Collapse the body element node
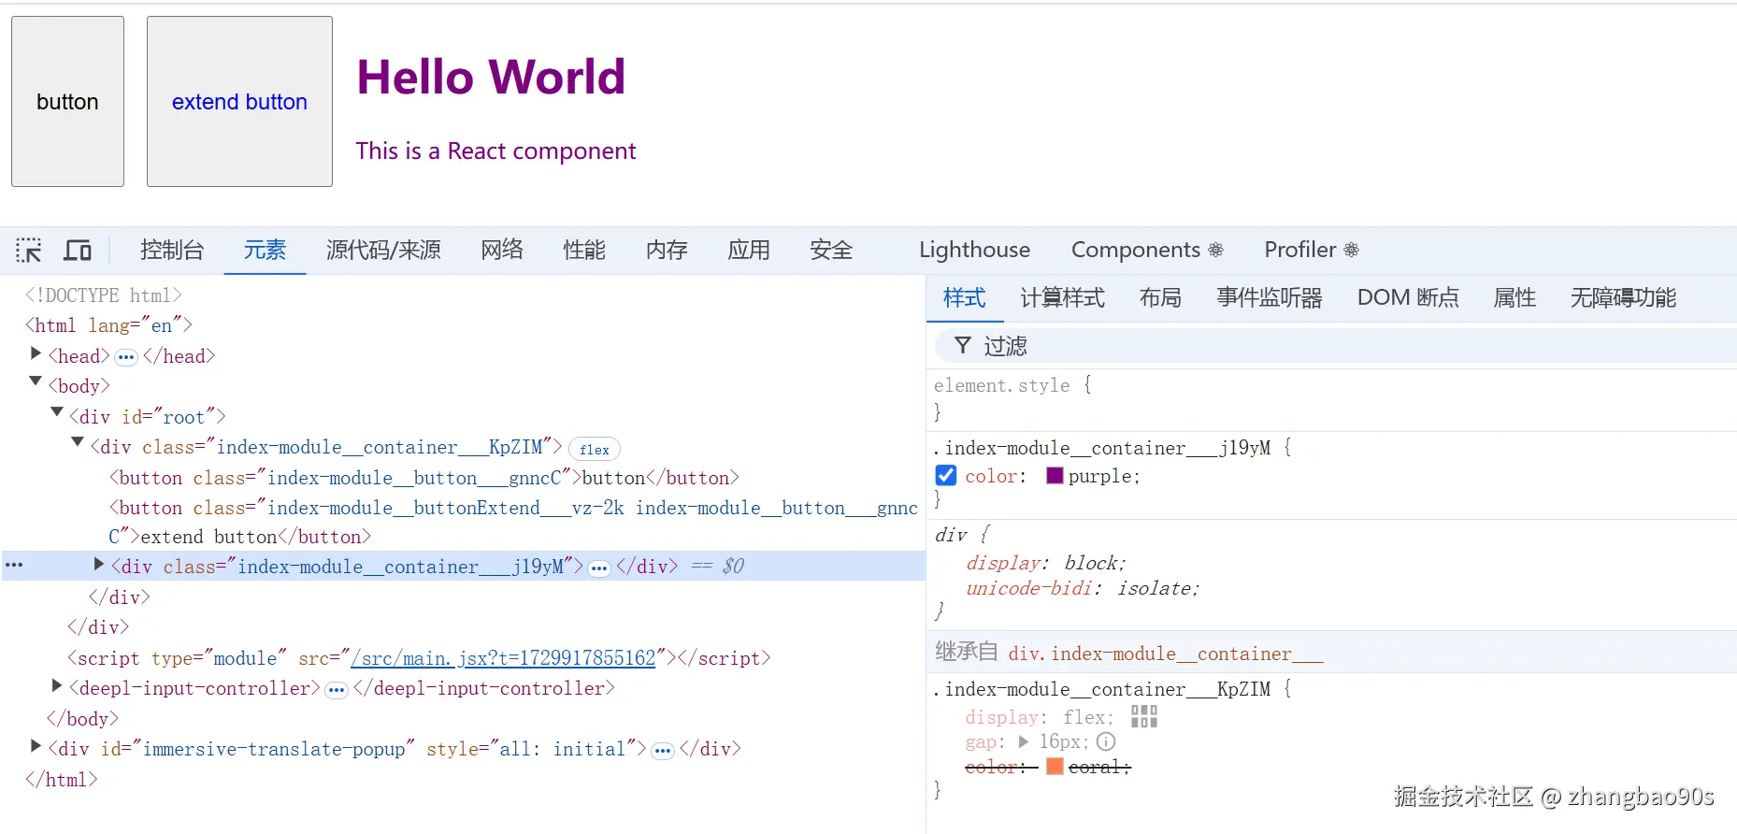The width and height of the screenshot is (1737, 834). (x=36, y=381)
